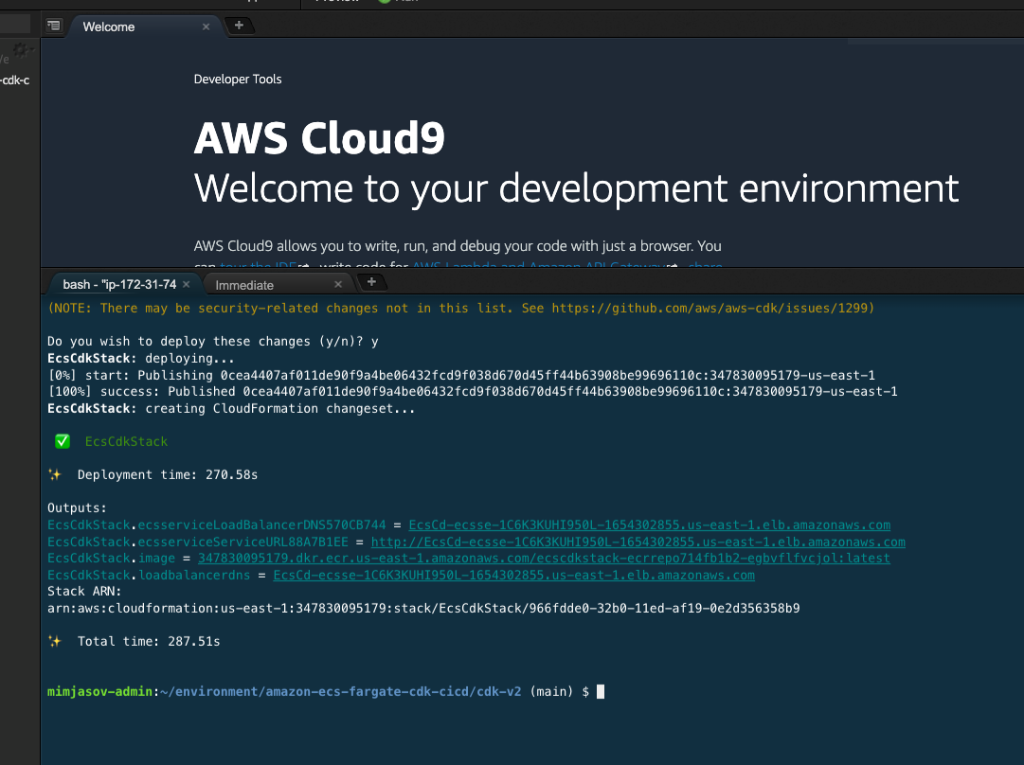Open the environment panel settings gear
This screenshot has width=1024, height=765.
[22, 50]
